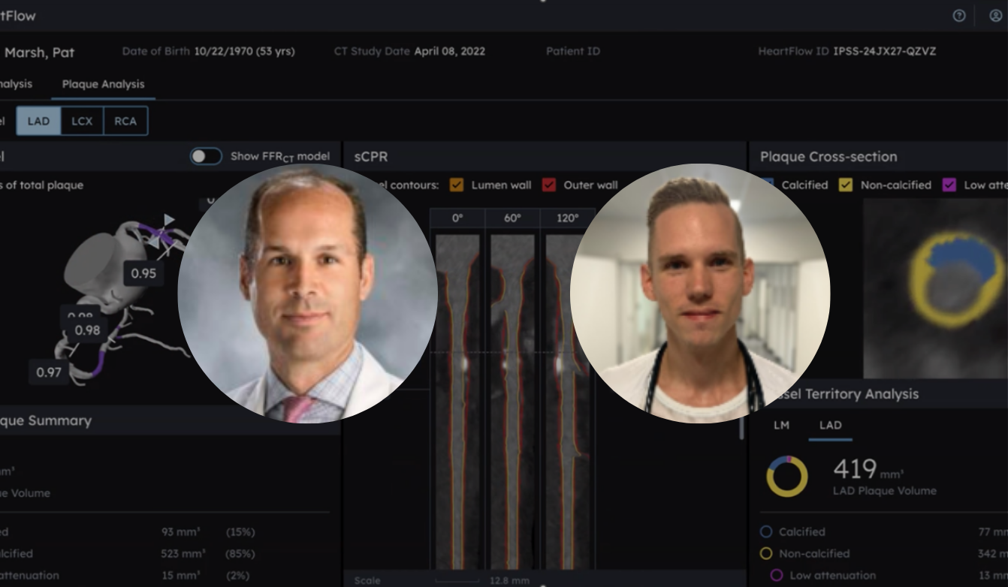
Task: Click the plaque cross-section image
Action: point(935,289)
